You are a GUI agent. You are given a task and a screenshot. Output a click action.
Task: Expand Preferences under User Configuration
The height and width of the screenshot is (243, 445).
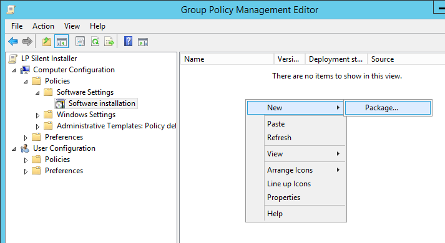click(x=26, y=171)
